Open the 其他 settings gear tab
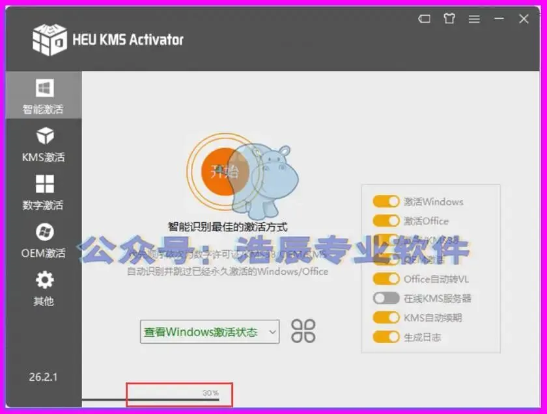The width and height of the screenshot is (547, 414). click(44, 289)
